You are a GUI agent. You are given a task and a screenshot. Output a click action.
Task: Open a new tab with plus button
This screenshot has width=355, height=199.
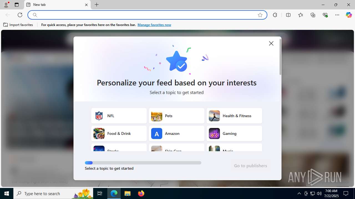tap(97, 5)
